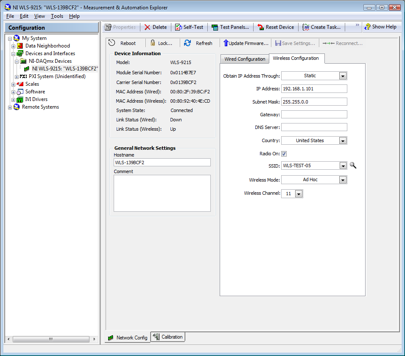Image resolution: width=405 pixels, height=356 pixels.
Task: Open the Obtain IP Address Through dropdown
Action: pos(343,76)
